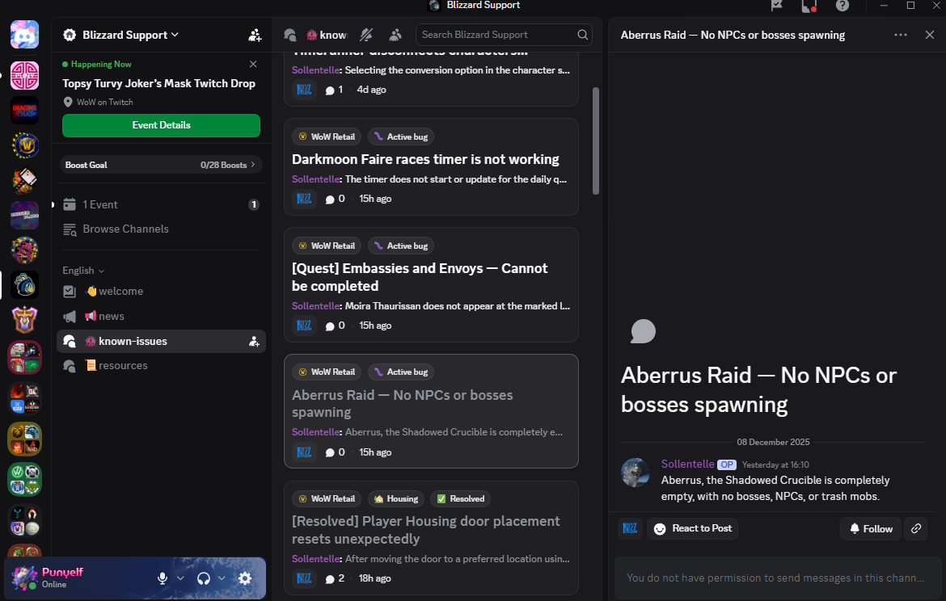Open Aberrus Raid post in forum list
Image resolution: width=946 pixels, height=601 pixels.
point(432,411)
